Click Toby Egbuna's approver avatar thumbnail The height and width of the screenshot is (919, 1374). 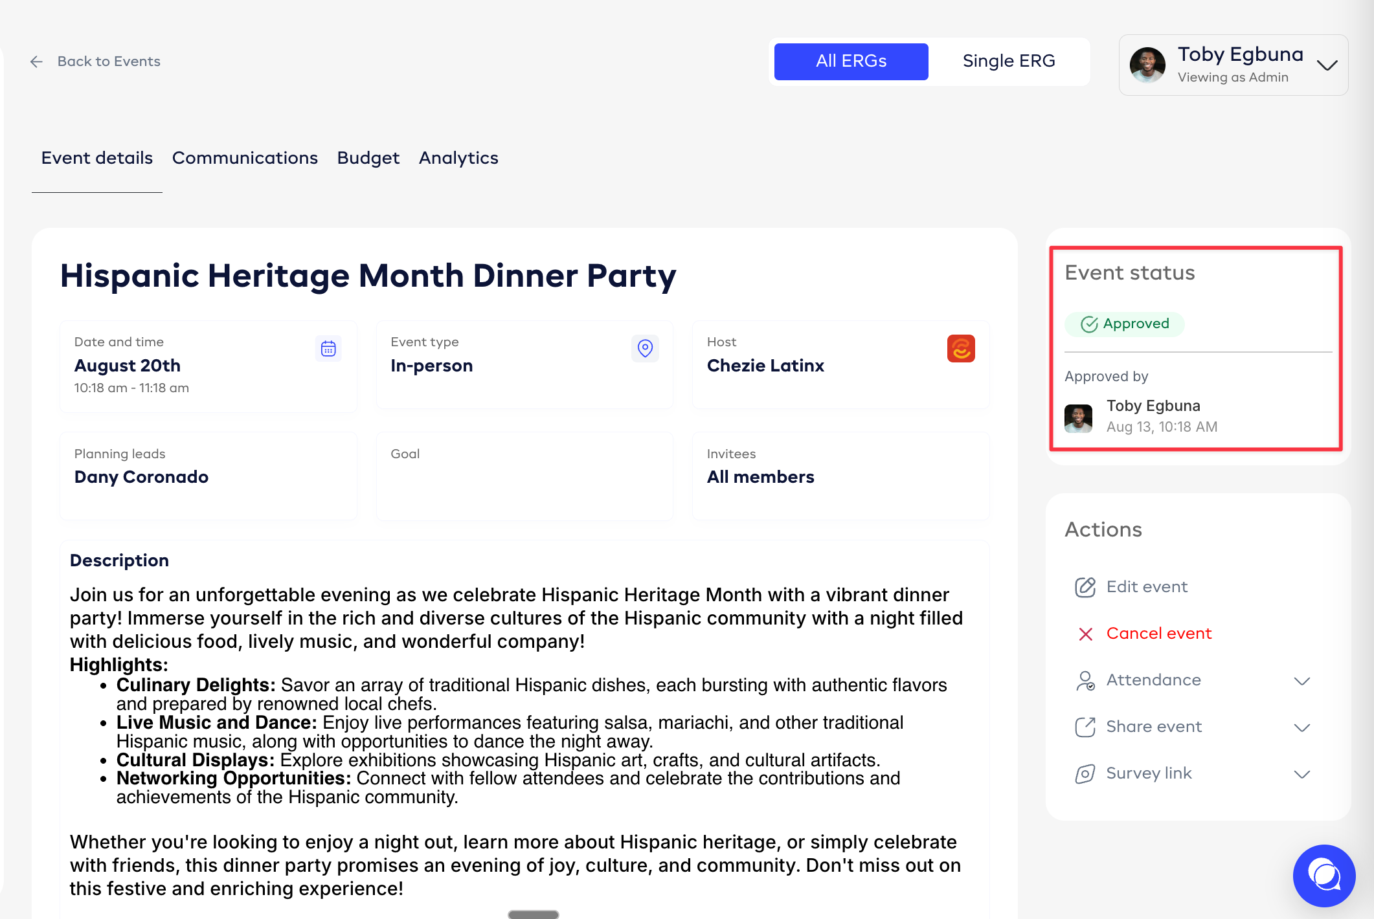click(x=1078, y=418)
